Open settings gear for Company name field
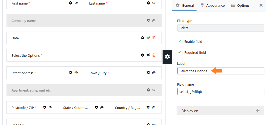This screenshot has height=125, width=266. coord(148,20)
